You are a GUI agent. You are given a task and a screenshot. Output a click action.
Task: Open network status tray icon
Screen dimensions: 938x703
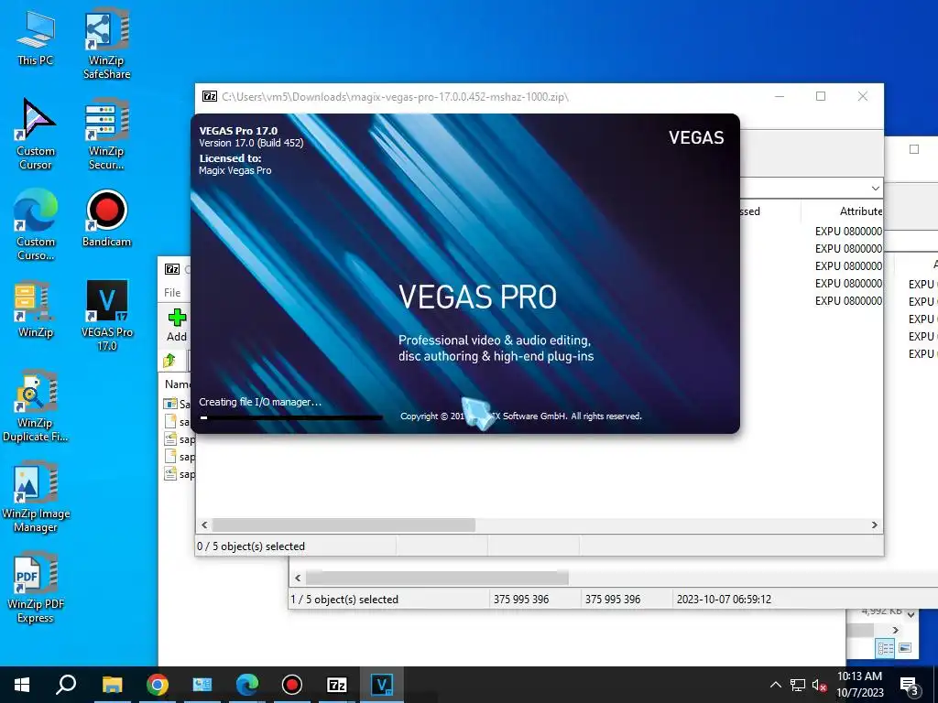[x=798, y=685]
